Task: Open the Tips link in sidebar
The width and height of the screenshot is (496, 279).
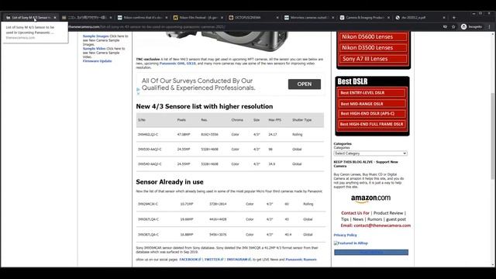Action: [x=345, y=219]
